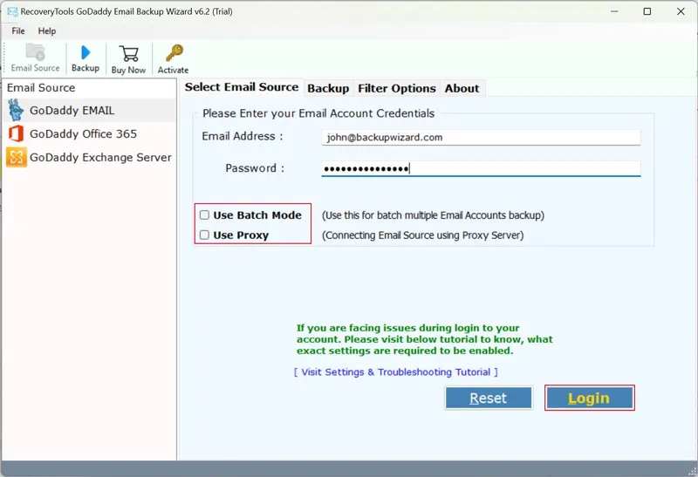The width and height of the screenshot is (698, 477).
Task: Click the Backup play icon in toolbar
Action: point(85,52)
